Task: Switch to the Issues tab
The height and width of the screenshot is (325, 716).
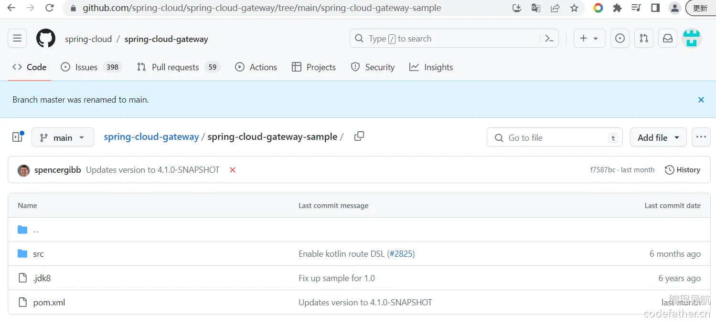Action: (91, 67)
